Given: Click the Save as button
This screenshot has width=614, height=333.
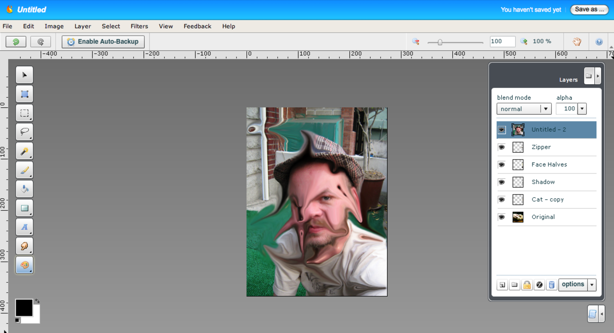Looking at the screenshot, I should [589, 10].
